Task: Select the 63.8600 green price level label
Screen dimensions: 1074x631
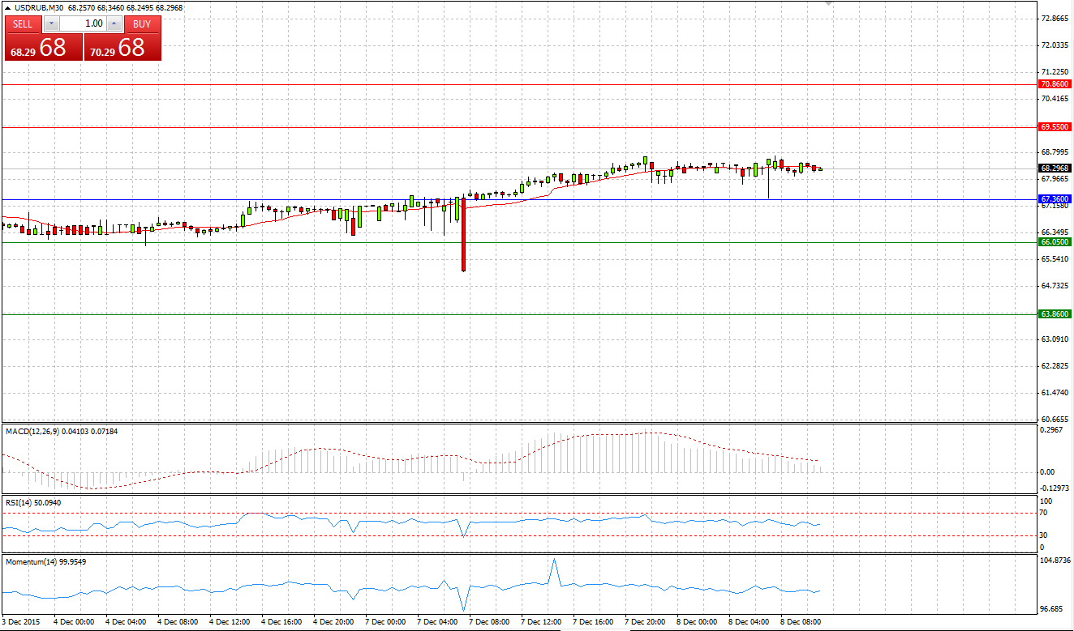Action: 1055,313
